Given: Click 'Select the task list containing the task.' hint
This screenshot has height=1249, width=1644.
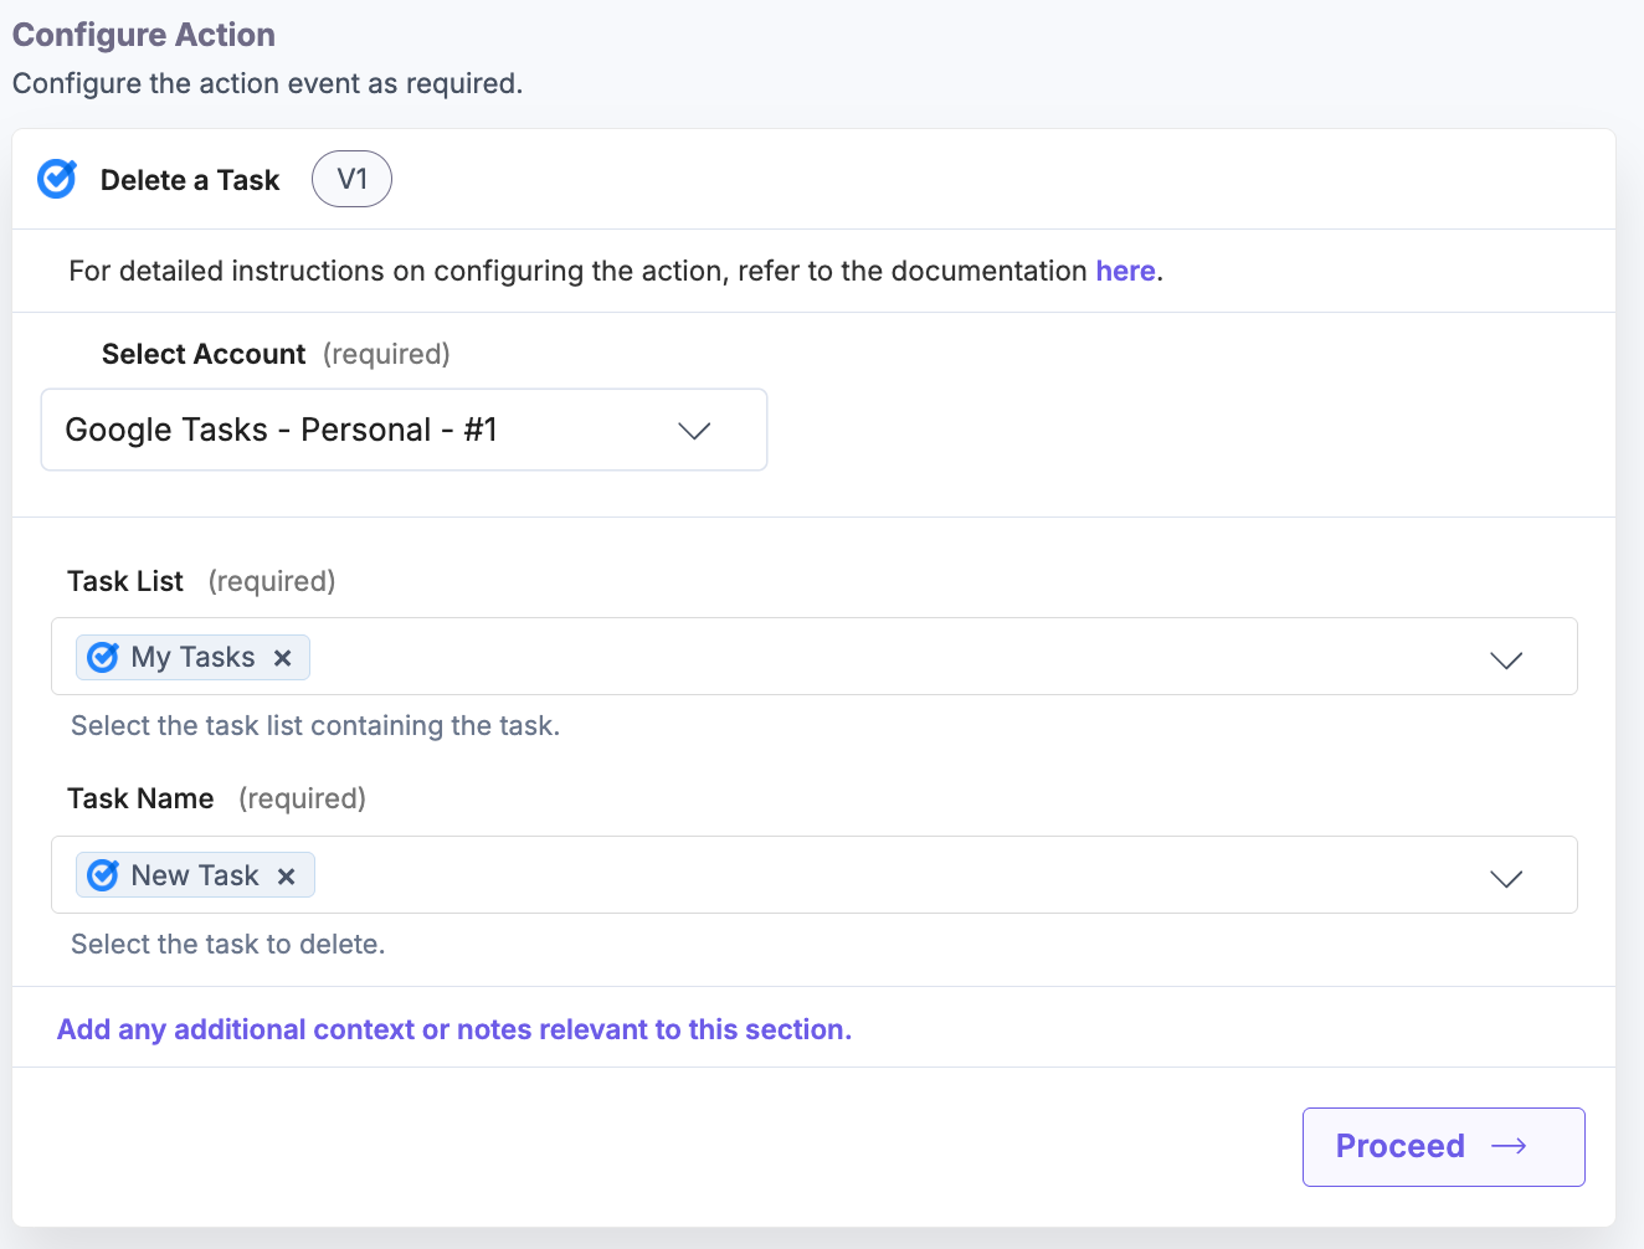Looking at the screenshot, I should (x=315, y=726).
